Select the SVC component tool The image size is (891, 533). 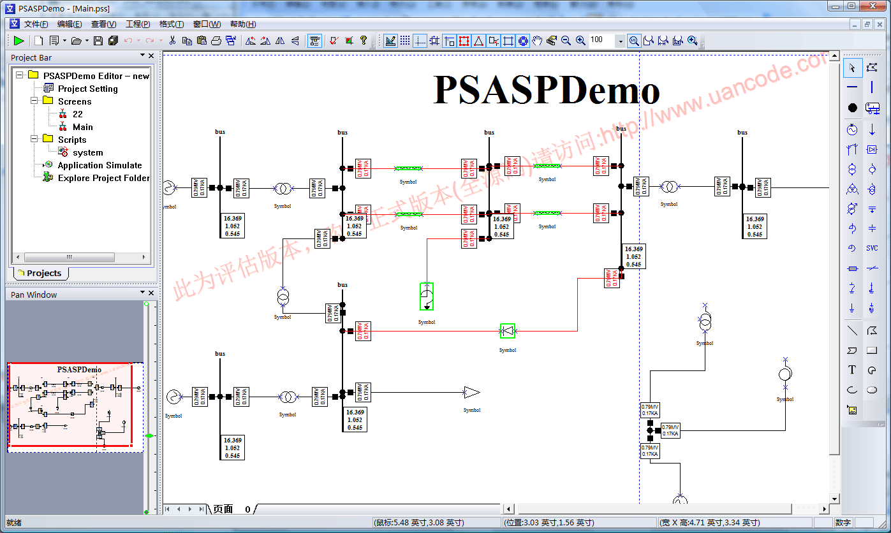[872, 248]
